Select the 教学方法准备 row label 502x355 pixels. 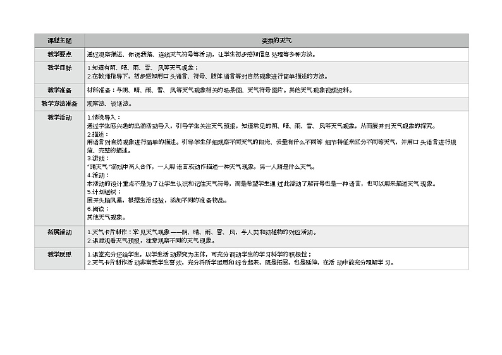59,103
